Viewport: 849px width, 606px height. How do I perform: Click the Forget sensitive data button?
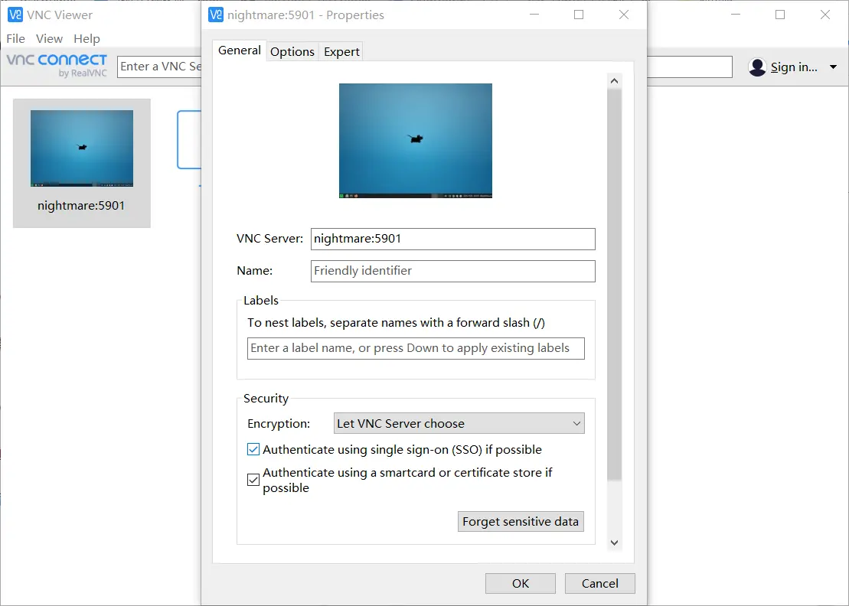521,521
